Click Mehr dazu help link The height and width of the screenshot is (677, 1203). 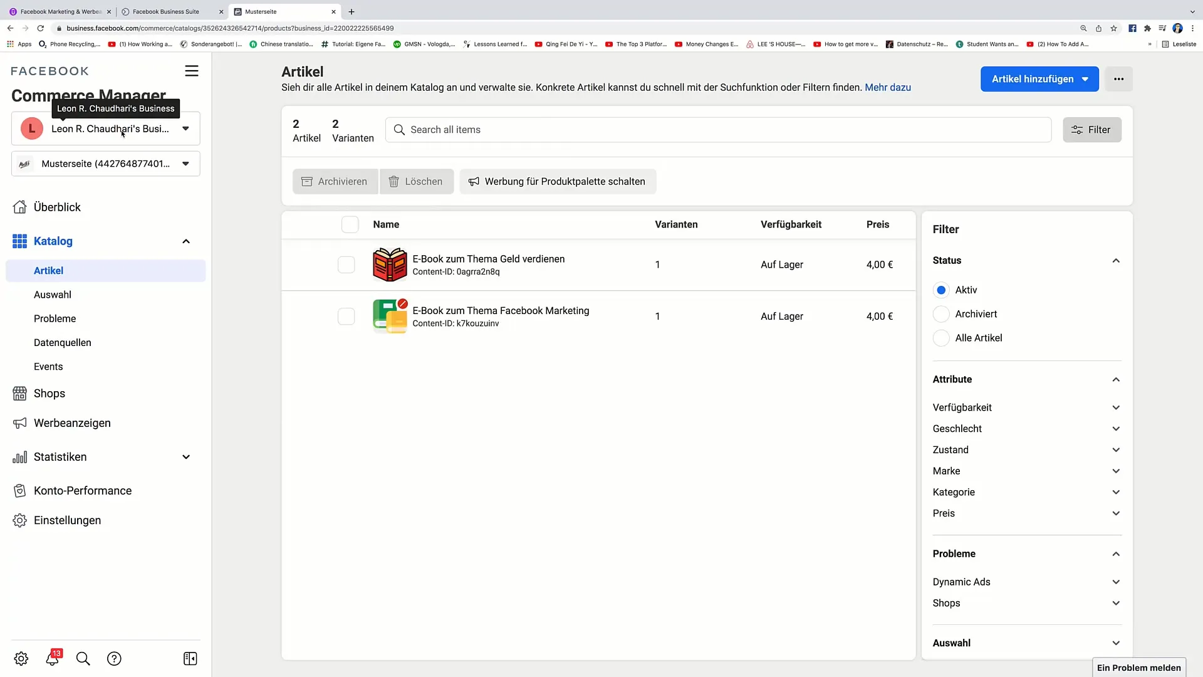click(888, 87)
